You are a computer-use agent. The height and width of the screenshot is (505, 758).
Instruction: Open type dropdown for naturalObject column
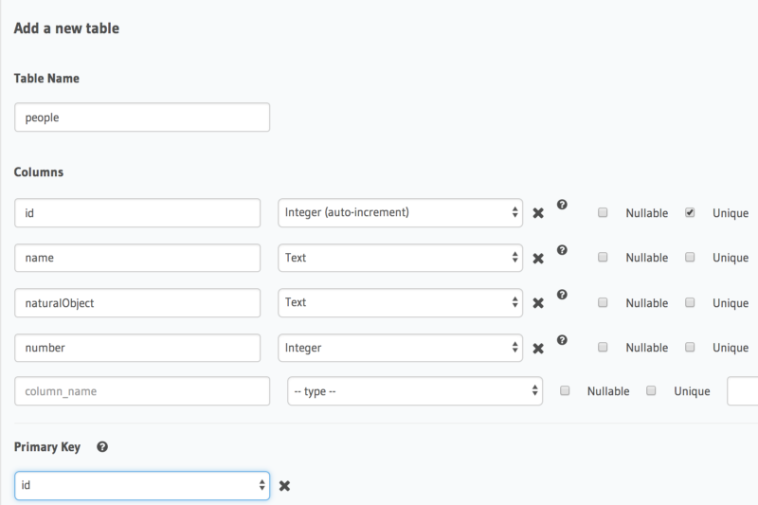tap(400, 303)
